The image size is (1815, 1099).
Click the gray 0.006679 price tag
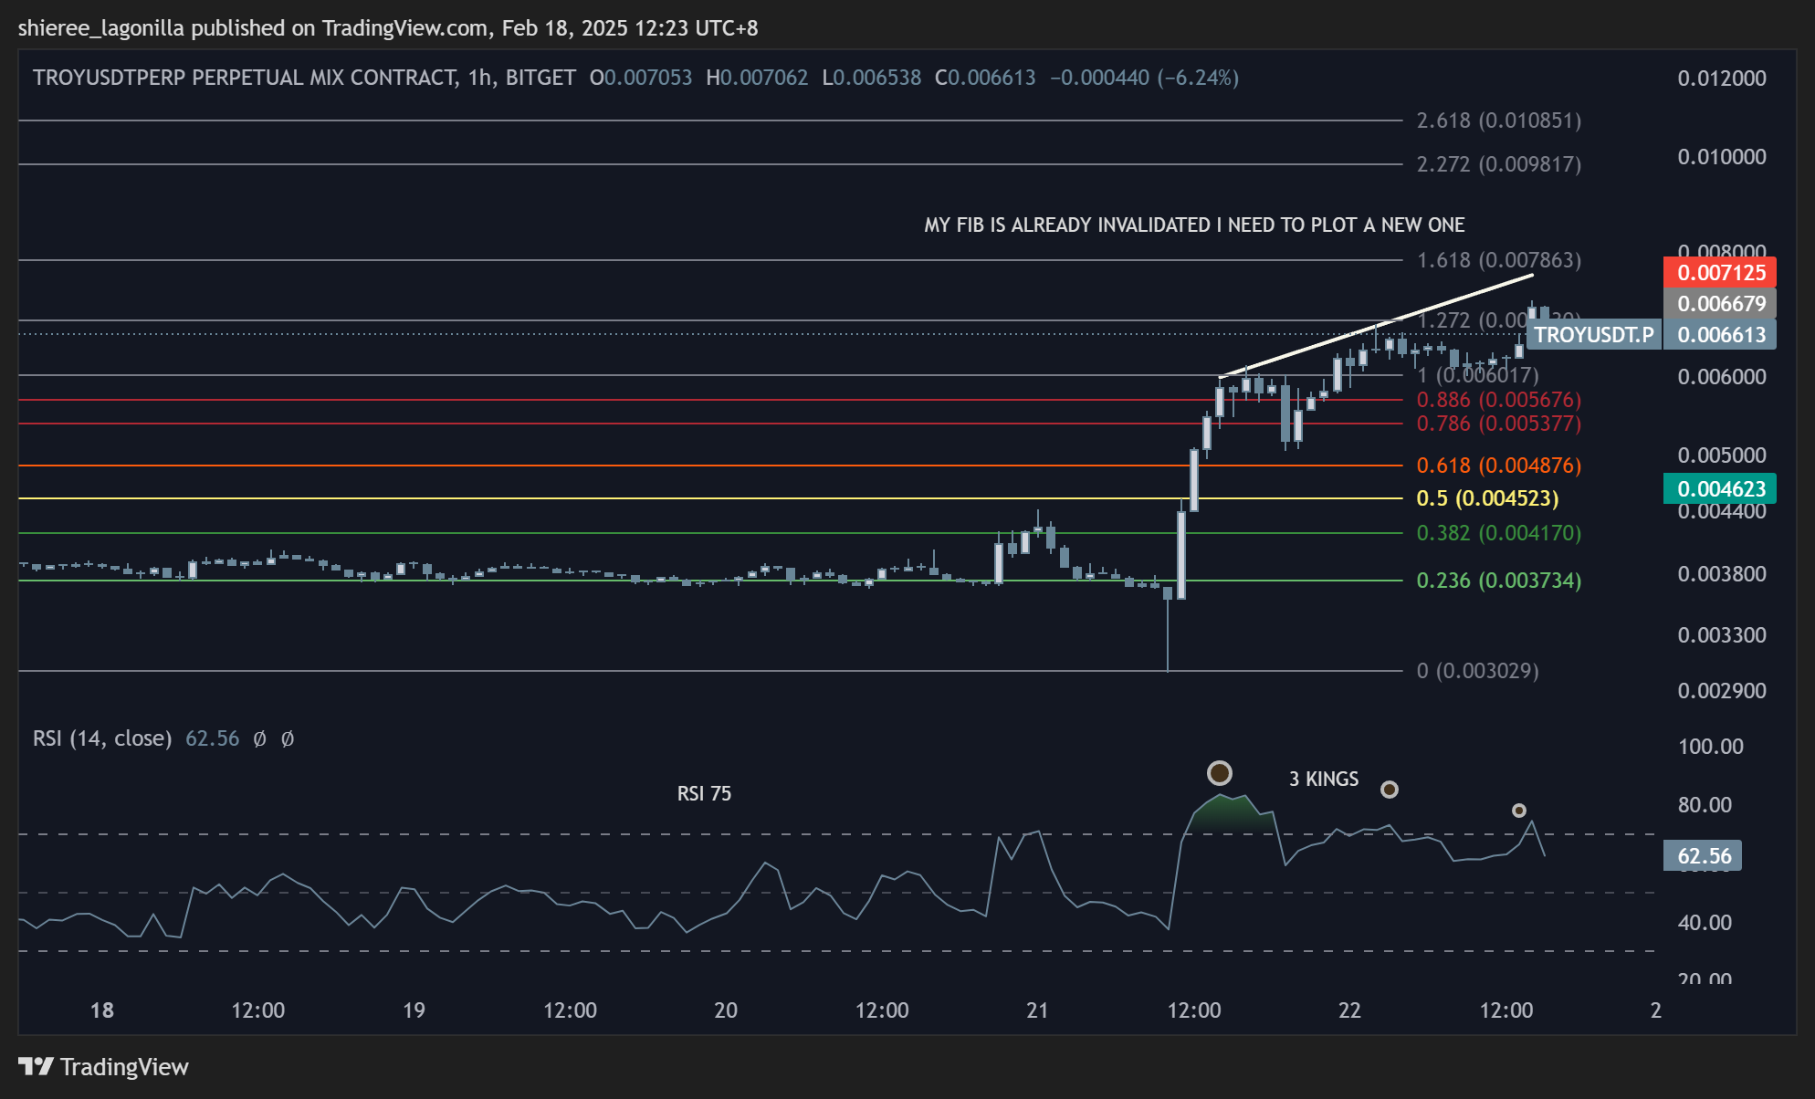pos(1720,303)
